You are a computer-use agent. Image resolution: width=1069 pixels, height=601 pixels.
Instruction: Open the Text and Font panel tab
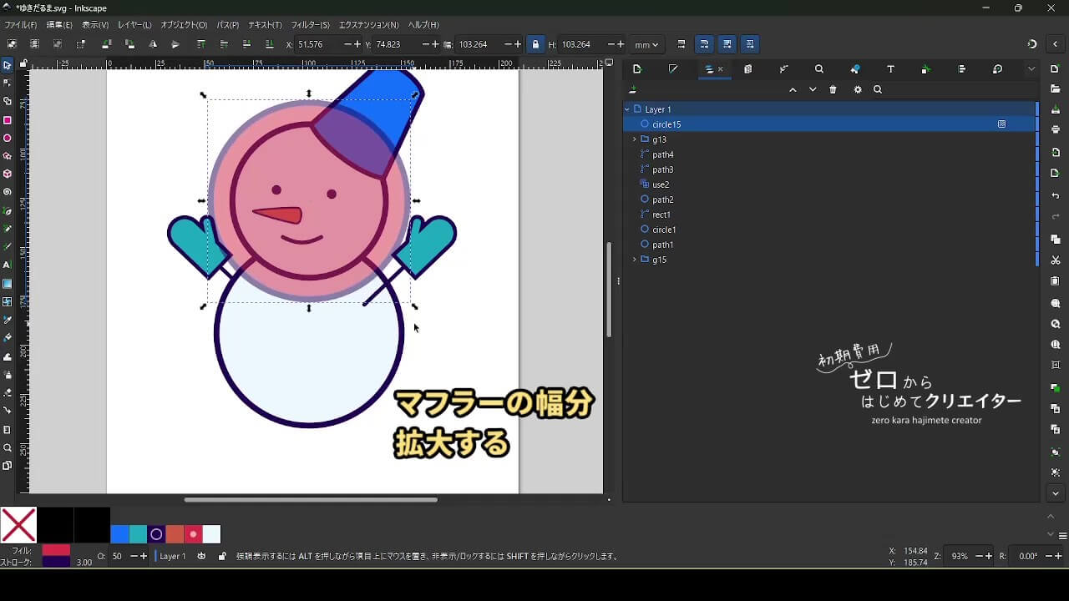(x=890, y=69)
